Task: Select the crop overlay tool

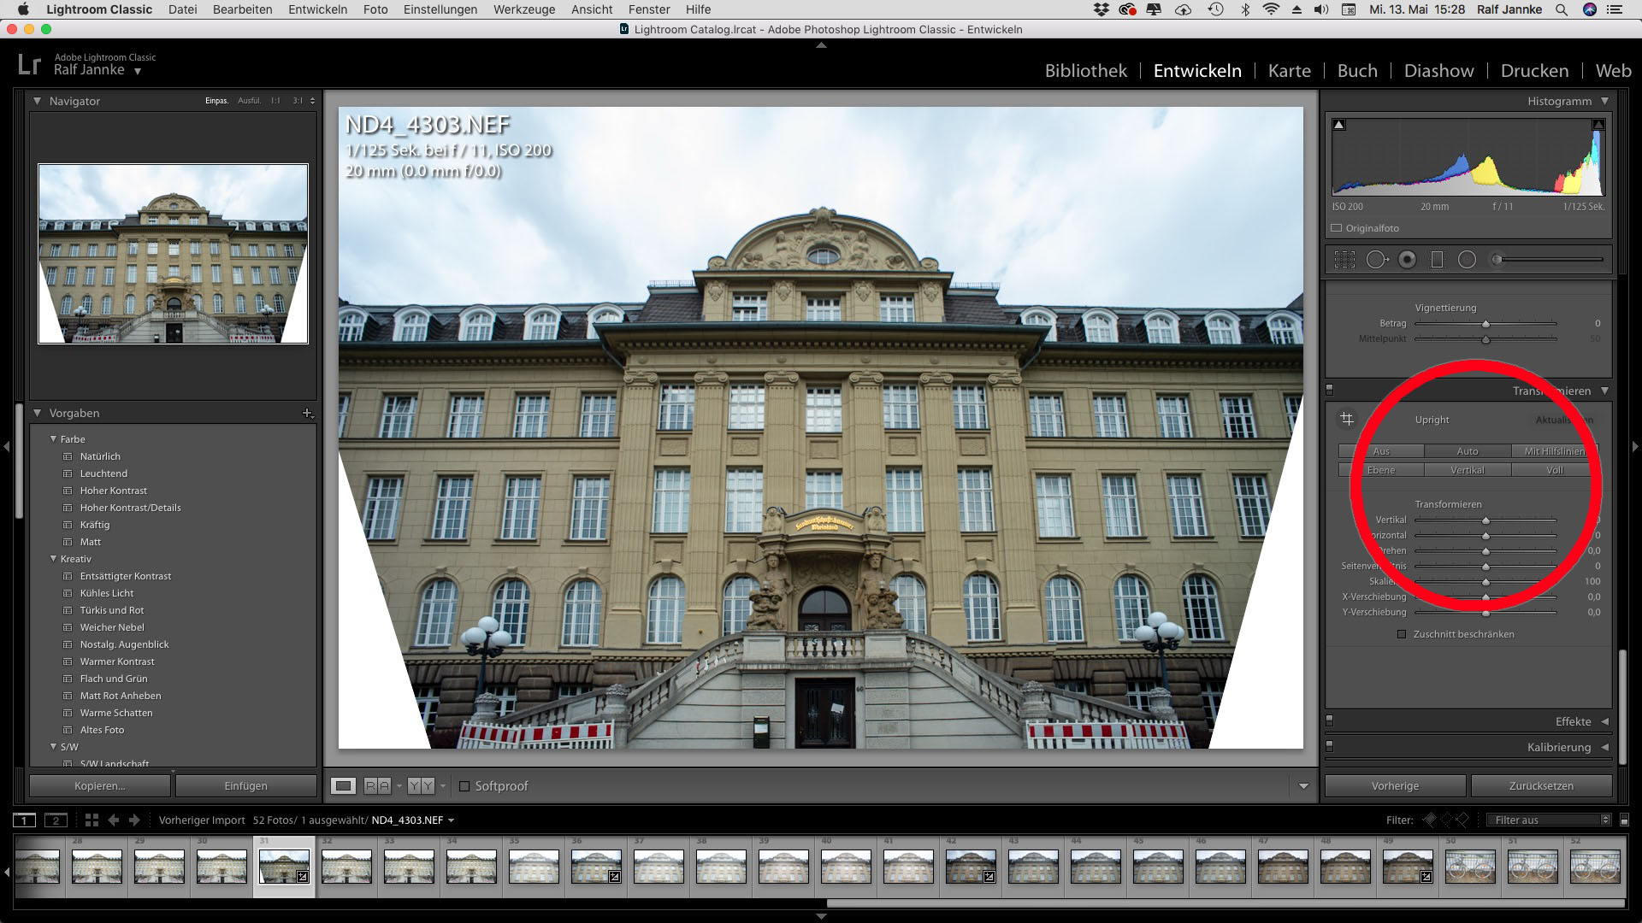Action: point(1344,260)
